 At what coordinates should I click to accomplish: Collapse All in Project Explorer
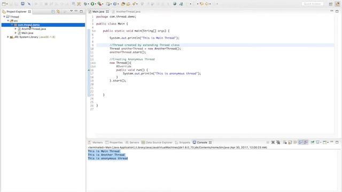click(53, 12)
